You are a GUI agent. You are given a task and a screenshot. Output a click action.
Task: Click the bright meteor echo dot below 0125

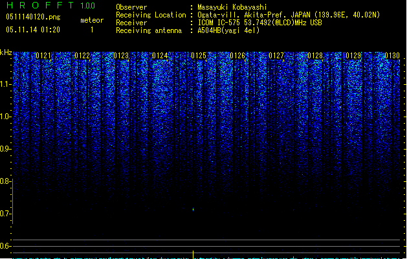coord(193,209)
